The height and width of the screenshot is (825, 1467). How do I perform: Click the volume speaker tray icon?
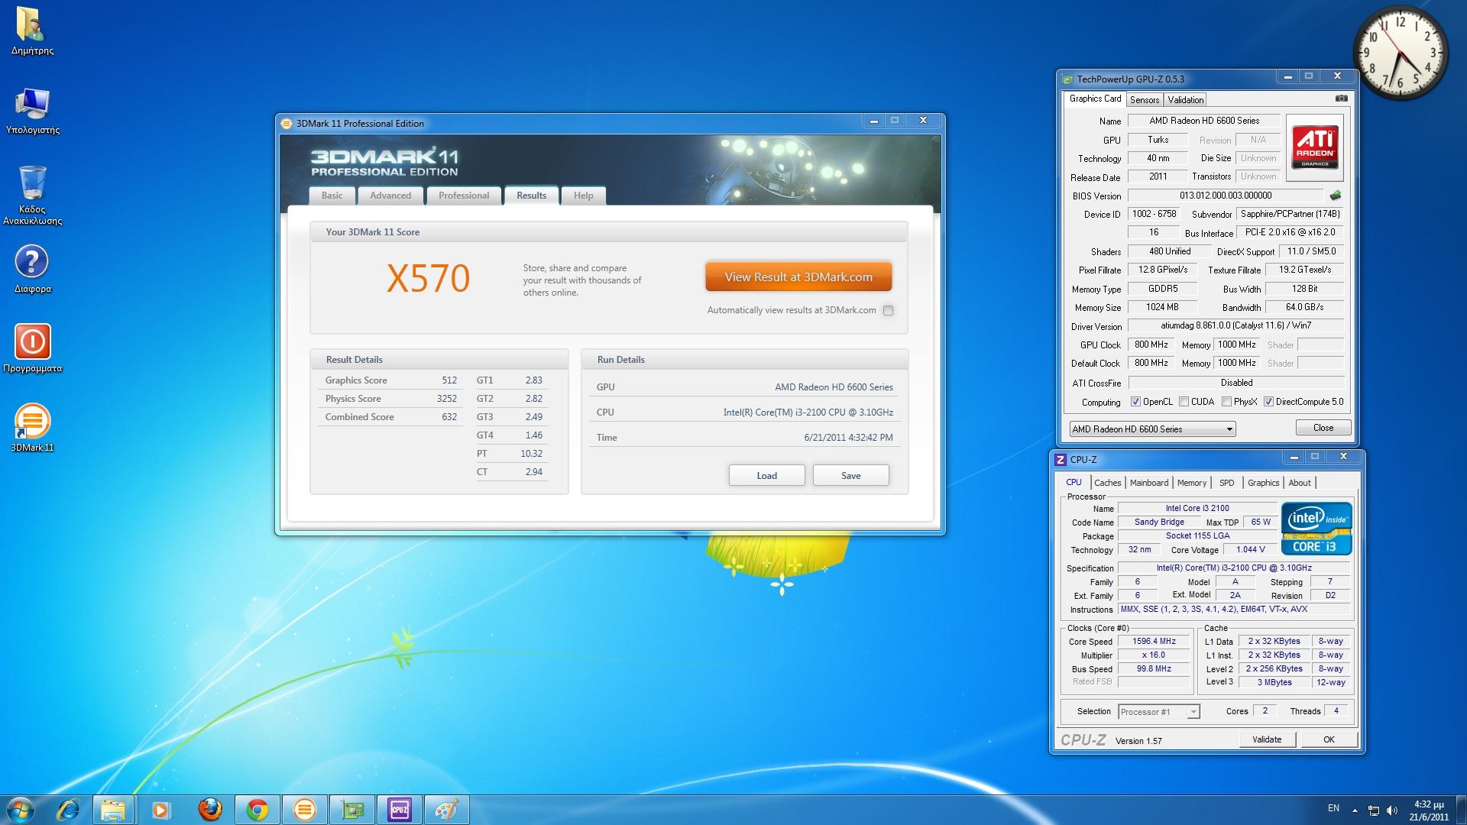1391,810
